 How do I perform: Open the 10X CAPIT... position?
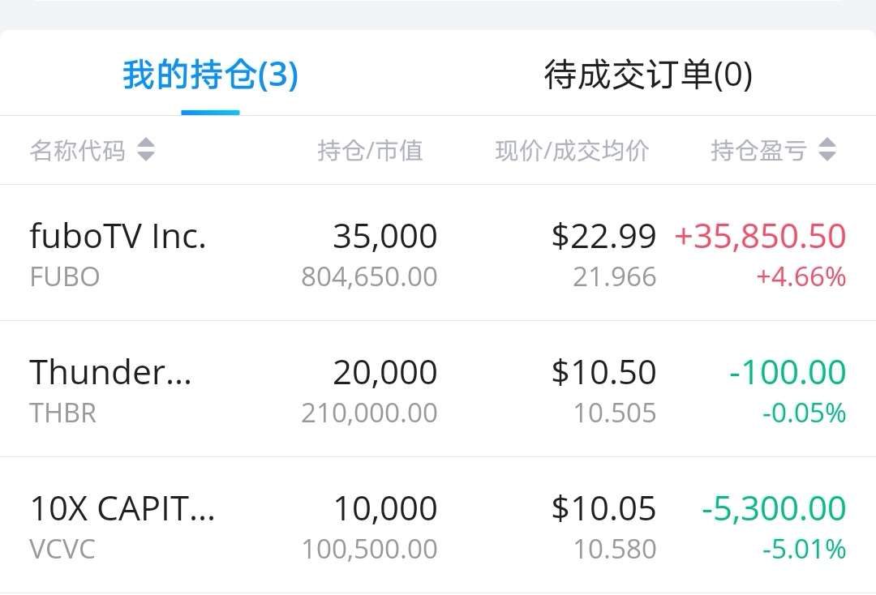[122, 509]
